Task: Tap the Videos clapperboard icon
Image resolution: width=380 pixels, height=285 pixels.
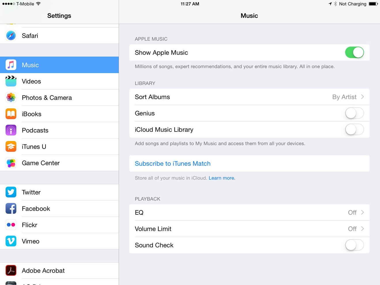Action: [x=11, y=81]
